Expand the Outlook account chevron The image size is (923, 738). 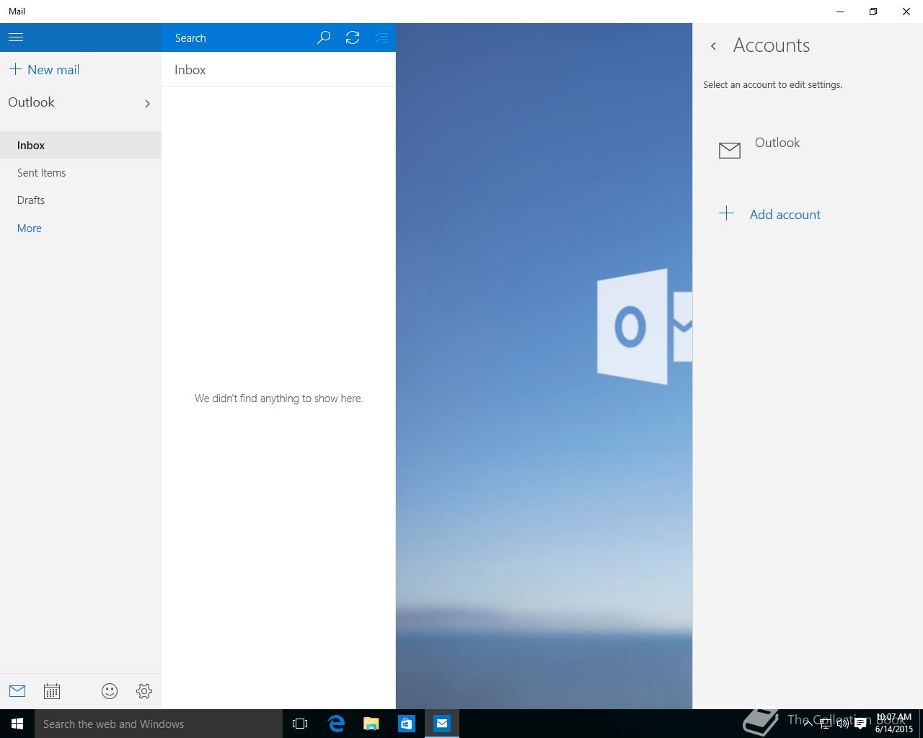pos(147,104)
